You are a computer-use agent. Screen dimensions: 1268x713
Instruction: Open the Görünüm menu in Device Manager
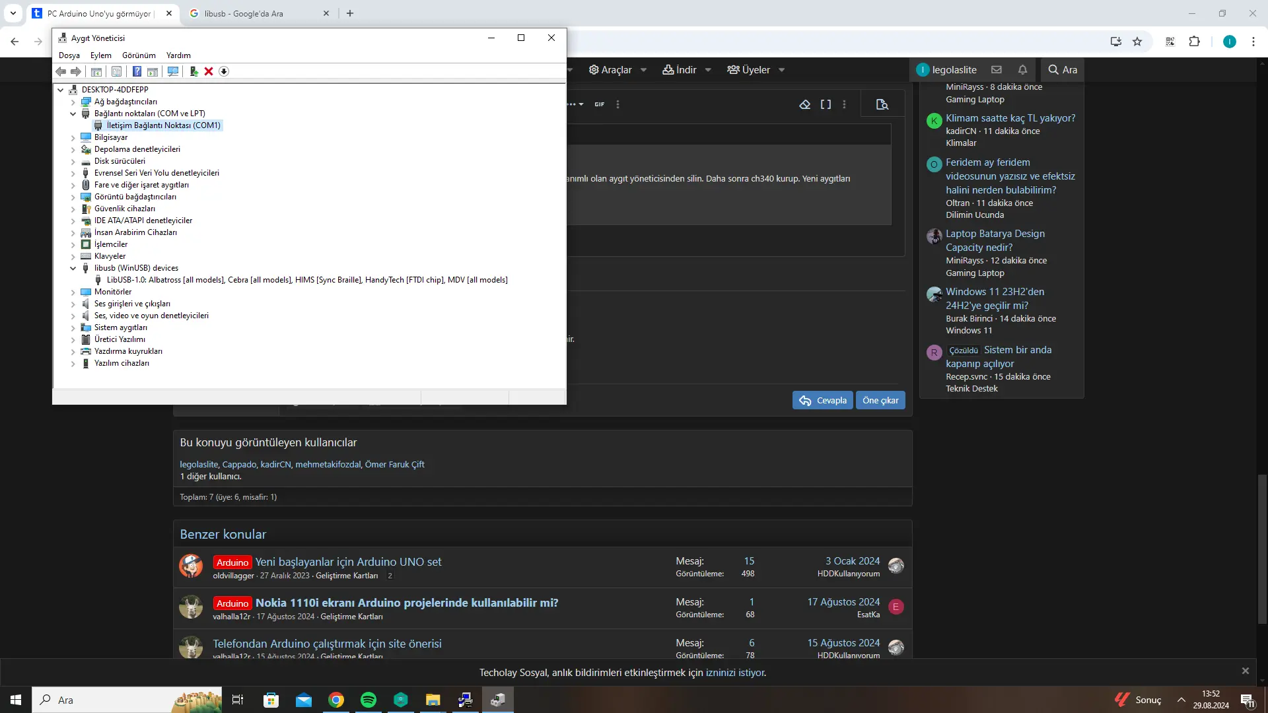tap(139, 55)
